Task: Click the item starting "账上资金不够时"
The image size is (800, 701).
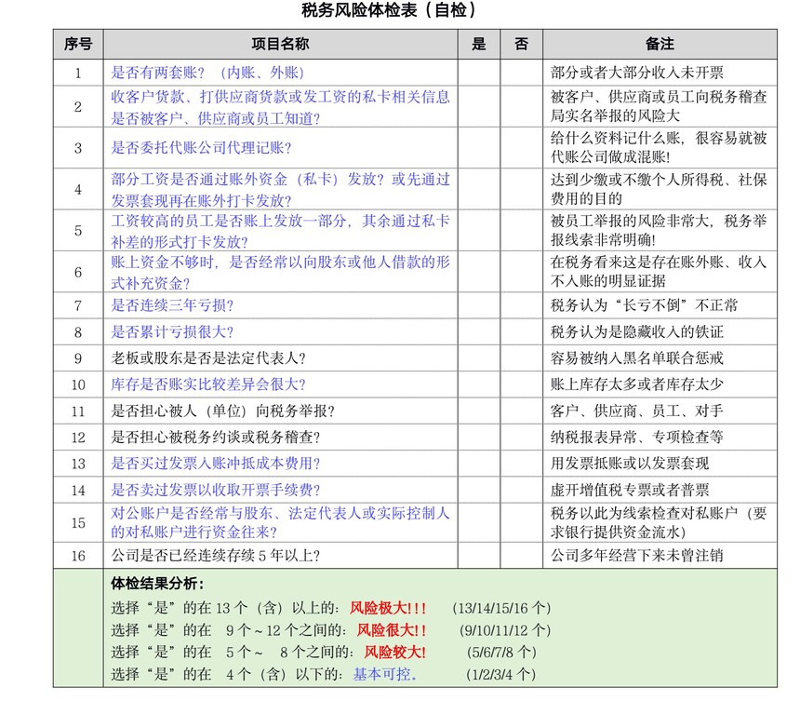Action: (281, 272)
